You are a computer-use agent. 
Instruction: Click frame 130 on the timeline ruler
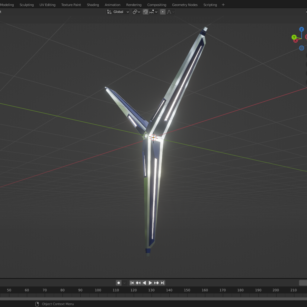pyautogui.click(x=151, y=290)
